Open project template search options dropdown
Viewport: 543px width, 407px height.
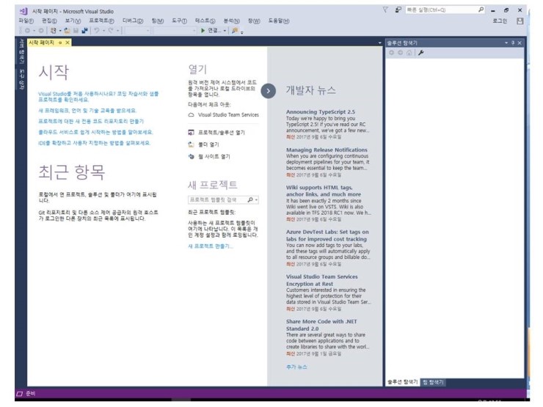pyautogui.click(x=256, y=200)
